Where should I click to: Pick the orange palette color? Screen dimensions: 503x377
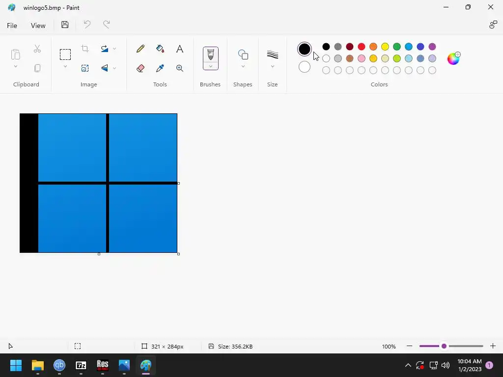click(x=373, y=47)
